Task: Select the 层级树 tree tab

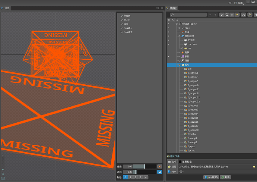Action: pos(174,8)
